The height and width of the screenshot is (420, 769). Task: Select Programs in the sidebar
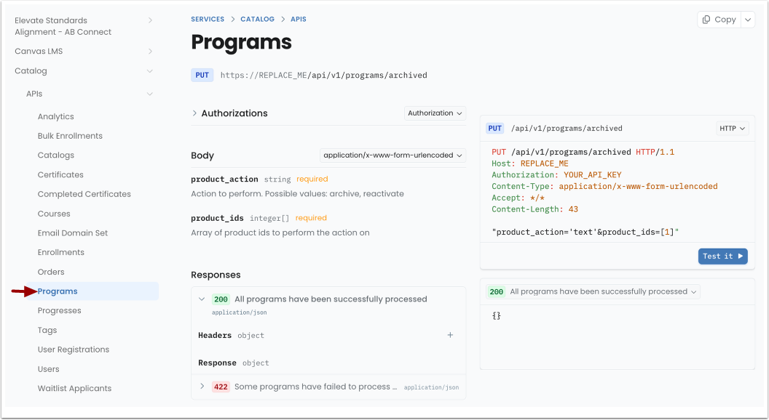[x=58, y=291]
